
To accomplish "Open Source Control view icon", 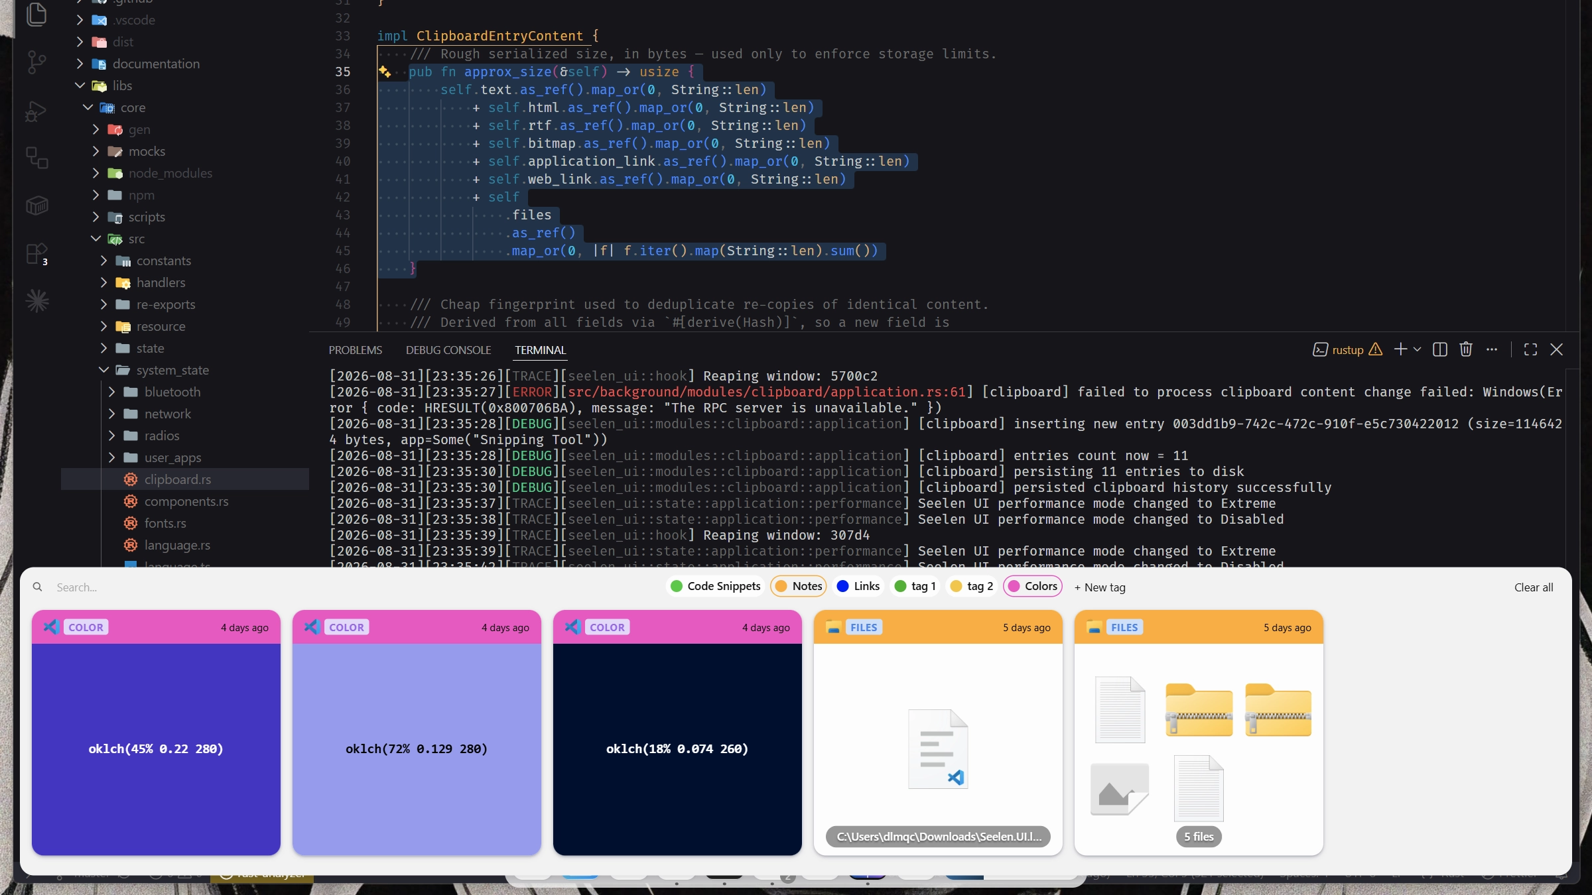I will (x=36, y=63).
